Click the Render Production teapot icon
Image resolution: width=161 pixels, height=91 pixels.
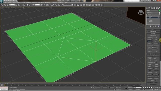coord(101,5)
